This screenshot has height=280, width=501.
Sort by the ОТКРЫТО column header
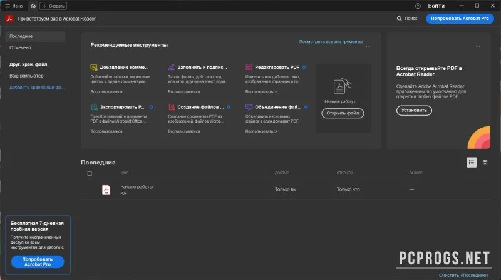(344, 173)
